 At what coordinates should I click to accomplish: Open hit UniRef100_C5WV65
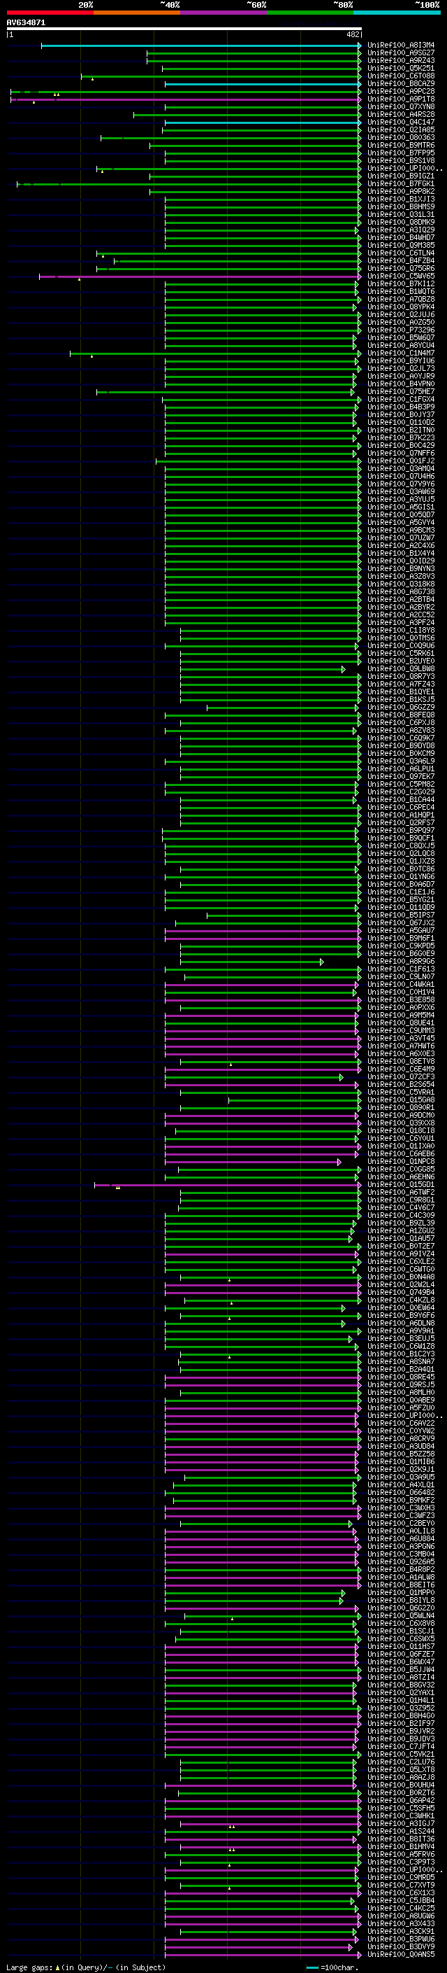click(x=400, y=276)
